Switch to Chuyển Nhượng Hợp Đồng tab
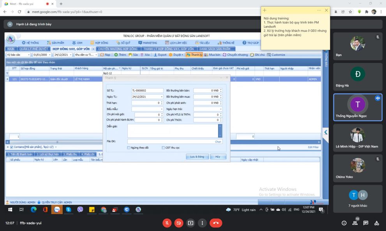Viewport: 386px width, 231px height. (x=118, y=49)
